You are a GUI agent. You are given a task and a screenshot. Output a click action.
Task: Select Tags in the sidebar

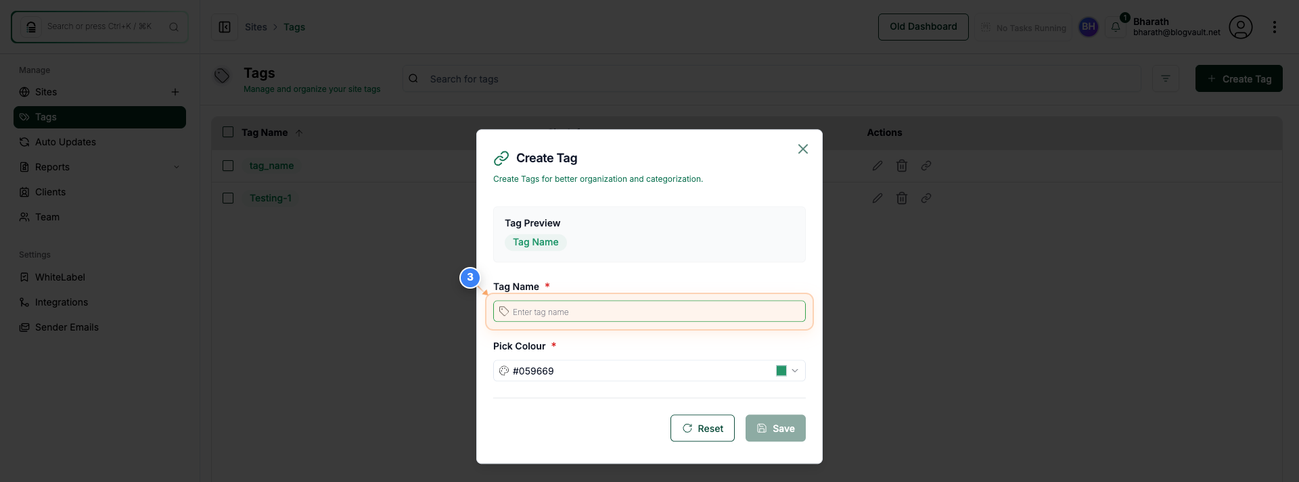coord(99,117)
